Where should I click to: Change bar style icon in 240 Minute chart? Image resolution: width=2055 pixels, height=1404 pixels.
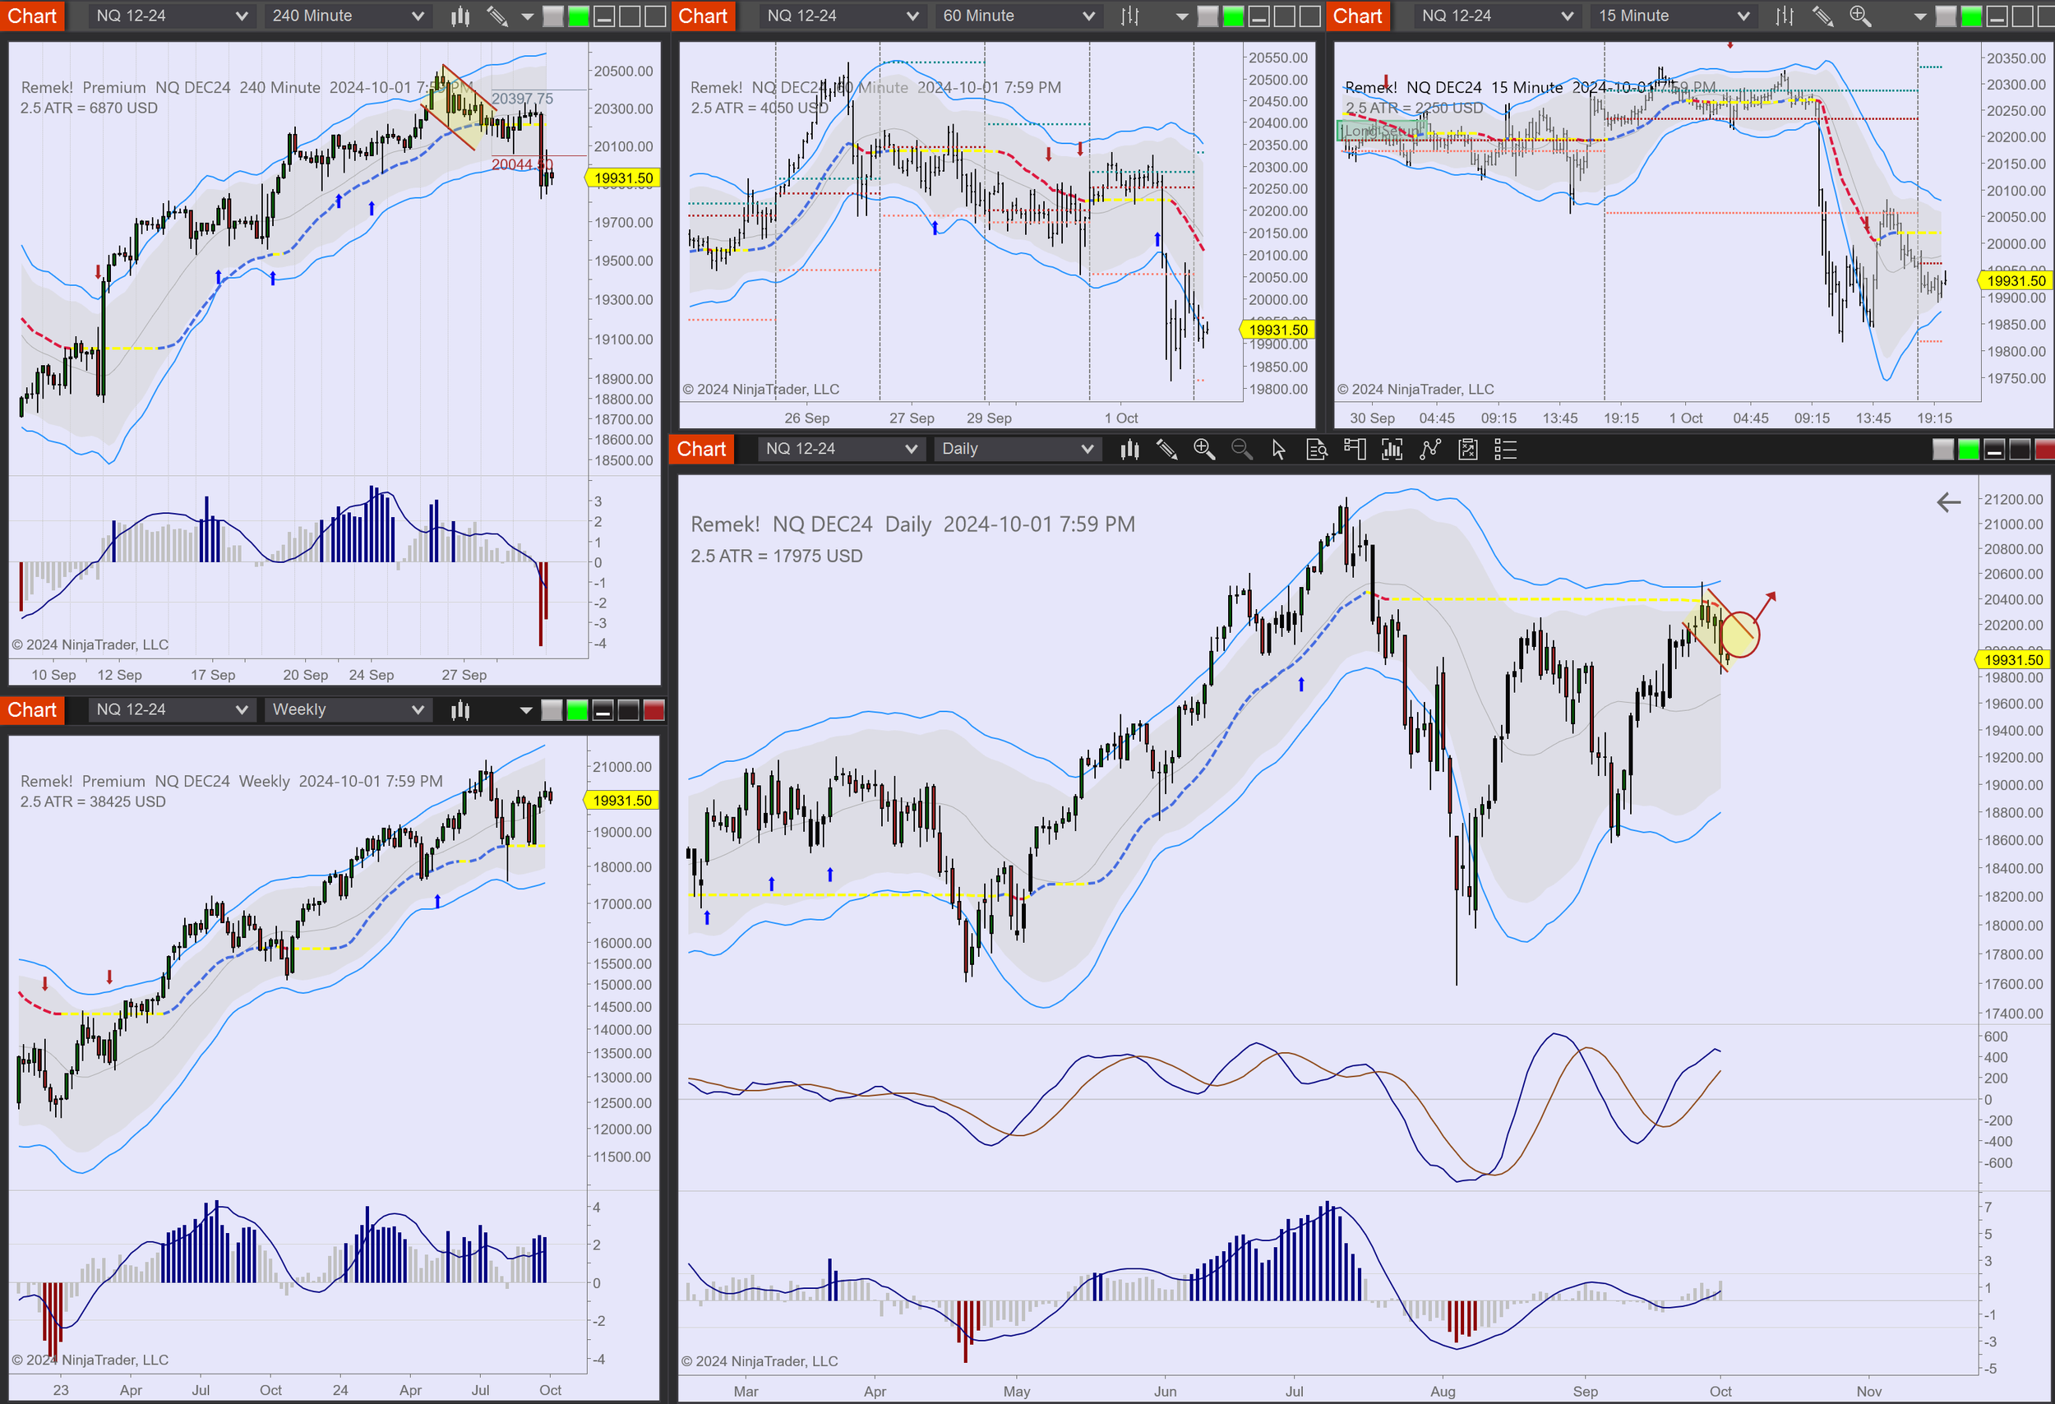(x=459, y=16)
